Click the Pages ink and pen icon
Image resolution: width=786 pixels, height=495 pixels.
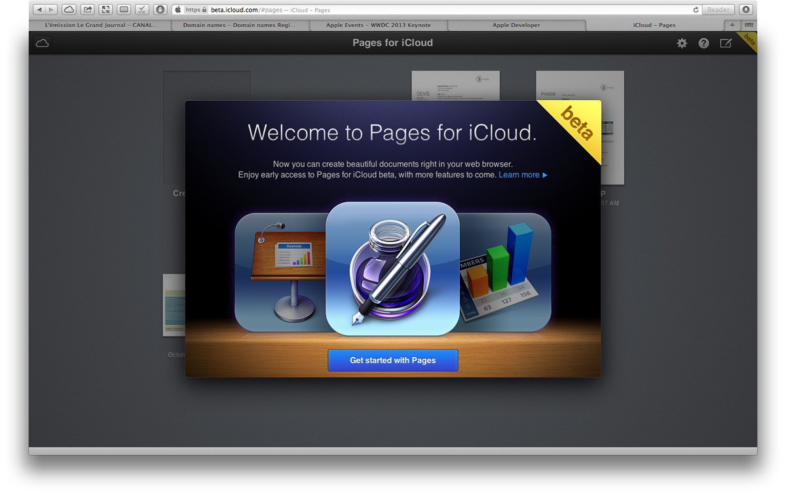click(x=393, y=268)
